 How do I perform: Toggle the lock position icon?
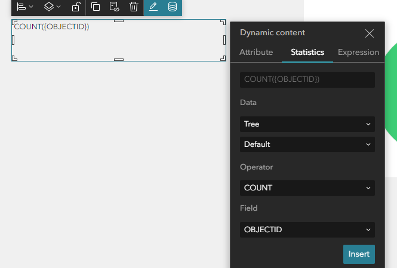76,7
